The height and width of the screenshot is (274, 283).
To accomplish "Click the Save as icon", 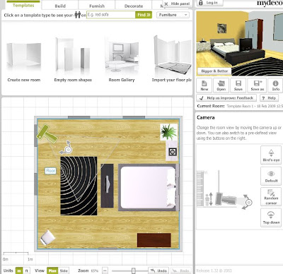I will click(257, 85).
